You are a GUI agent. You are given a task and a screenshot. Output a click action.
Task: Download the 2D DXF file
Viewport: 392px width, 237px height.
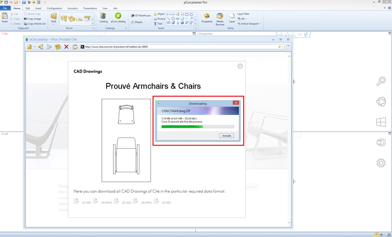[x=82, y=201]
